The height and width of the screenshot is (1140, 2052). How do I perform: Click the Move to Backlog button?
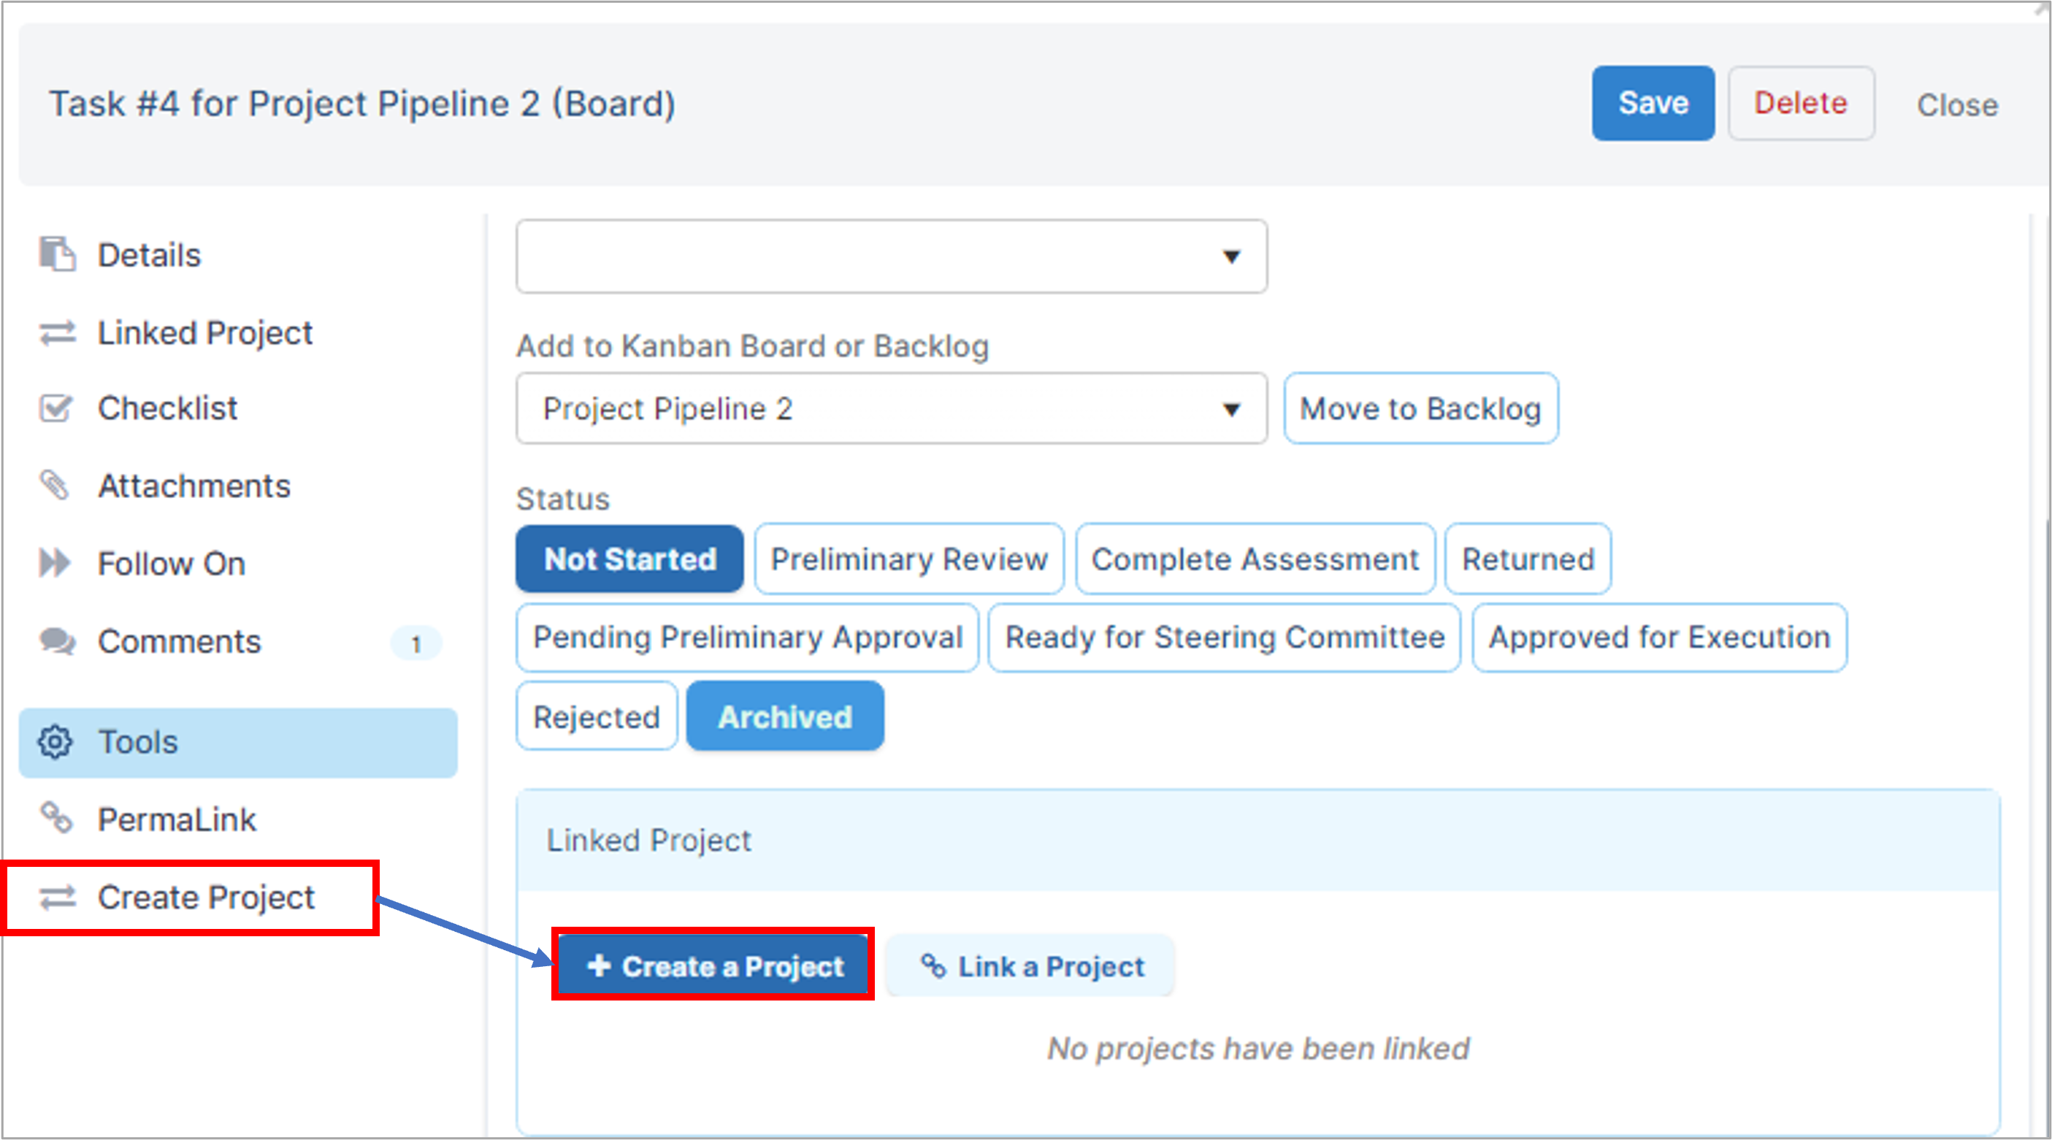point(1421,409)
